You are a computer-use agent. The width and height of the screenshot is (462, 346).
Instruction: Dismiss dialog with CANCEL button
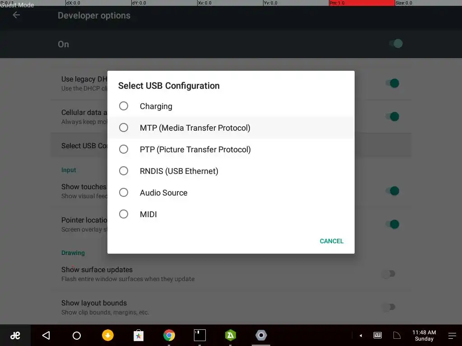point(332,241)
